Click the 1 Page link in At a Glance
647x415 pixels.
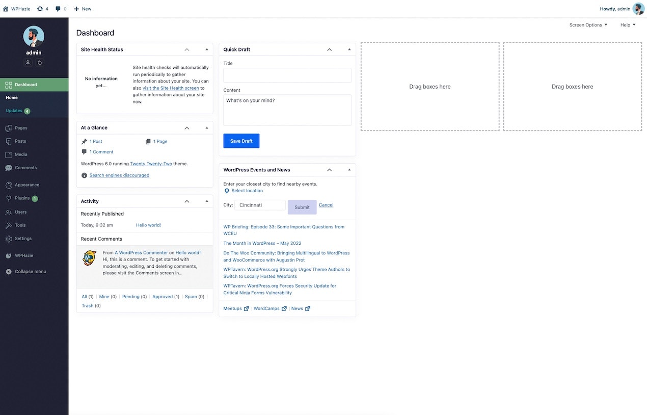point(160,142)
